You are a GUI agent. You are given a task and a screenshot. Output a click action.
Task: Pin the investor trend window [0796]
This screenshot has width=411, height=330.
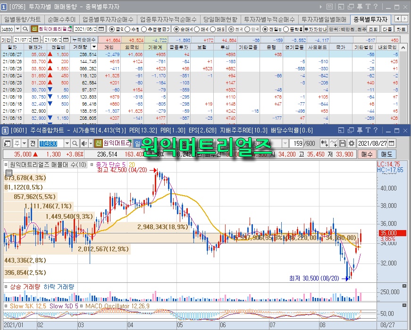(360, 7)
